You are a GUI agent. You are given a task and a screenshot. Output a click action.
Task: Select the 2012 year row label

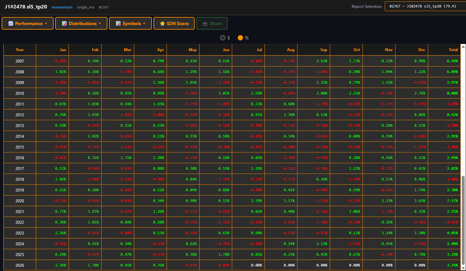pos(20,115)
